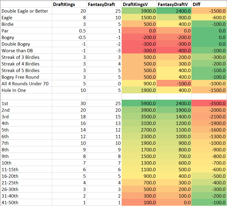The image size is (227, 206).
Task: Select the '9th' place label cell
Action: click(26, 156)
